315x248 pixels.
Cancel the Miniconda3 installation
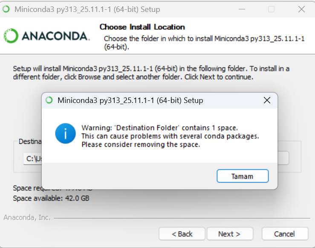coord(284,234)
